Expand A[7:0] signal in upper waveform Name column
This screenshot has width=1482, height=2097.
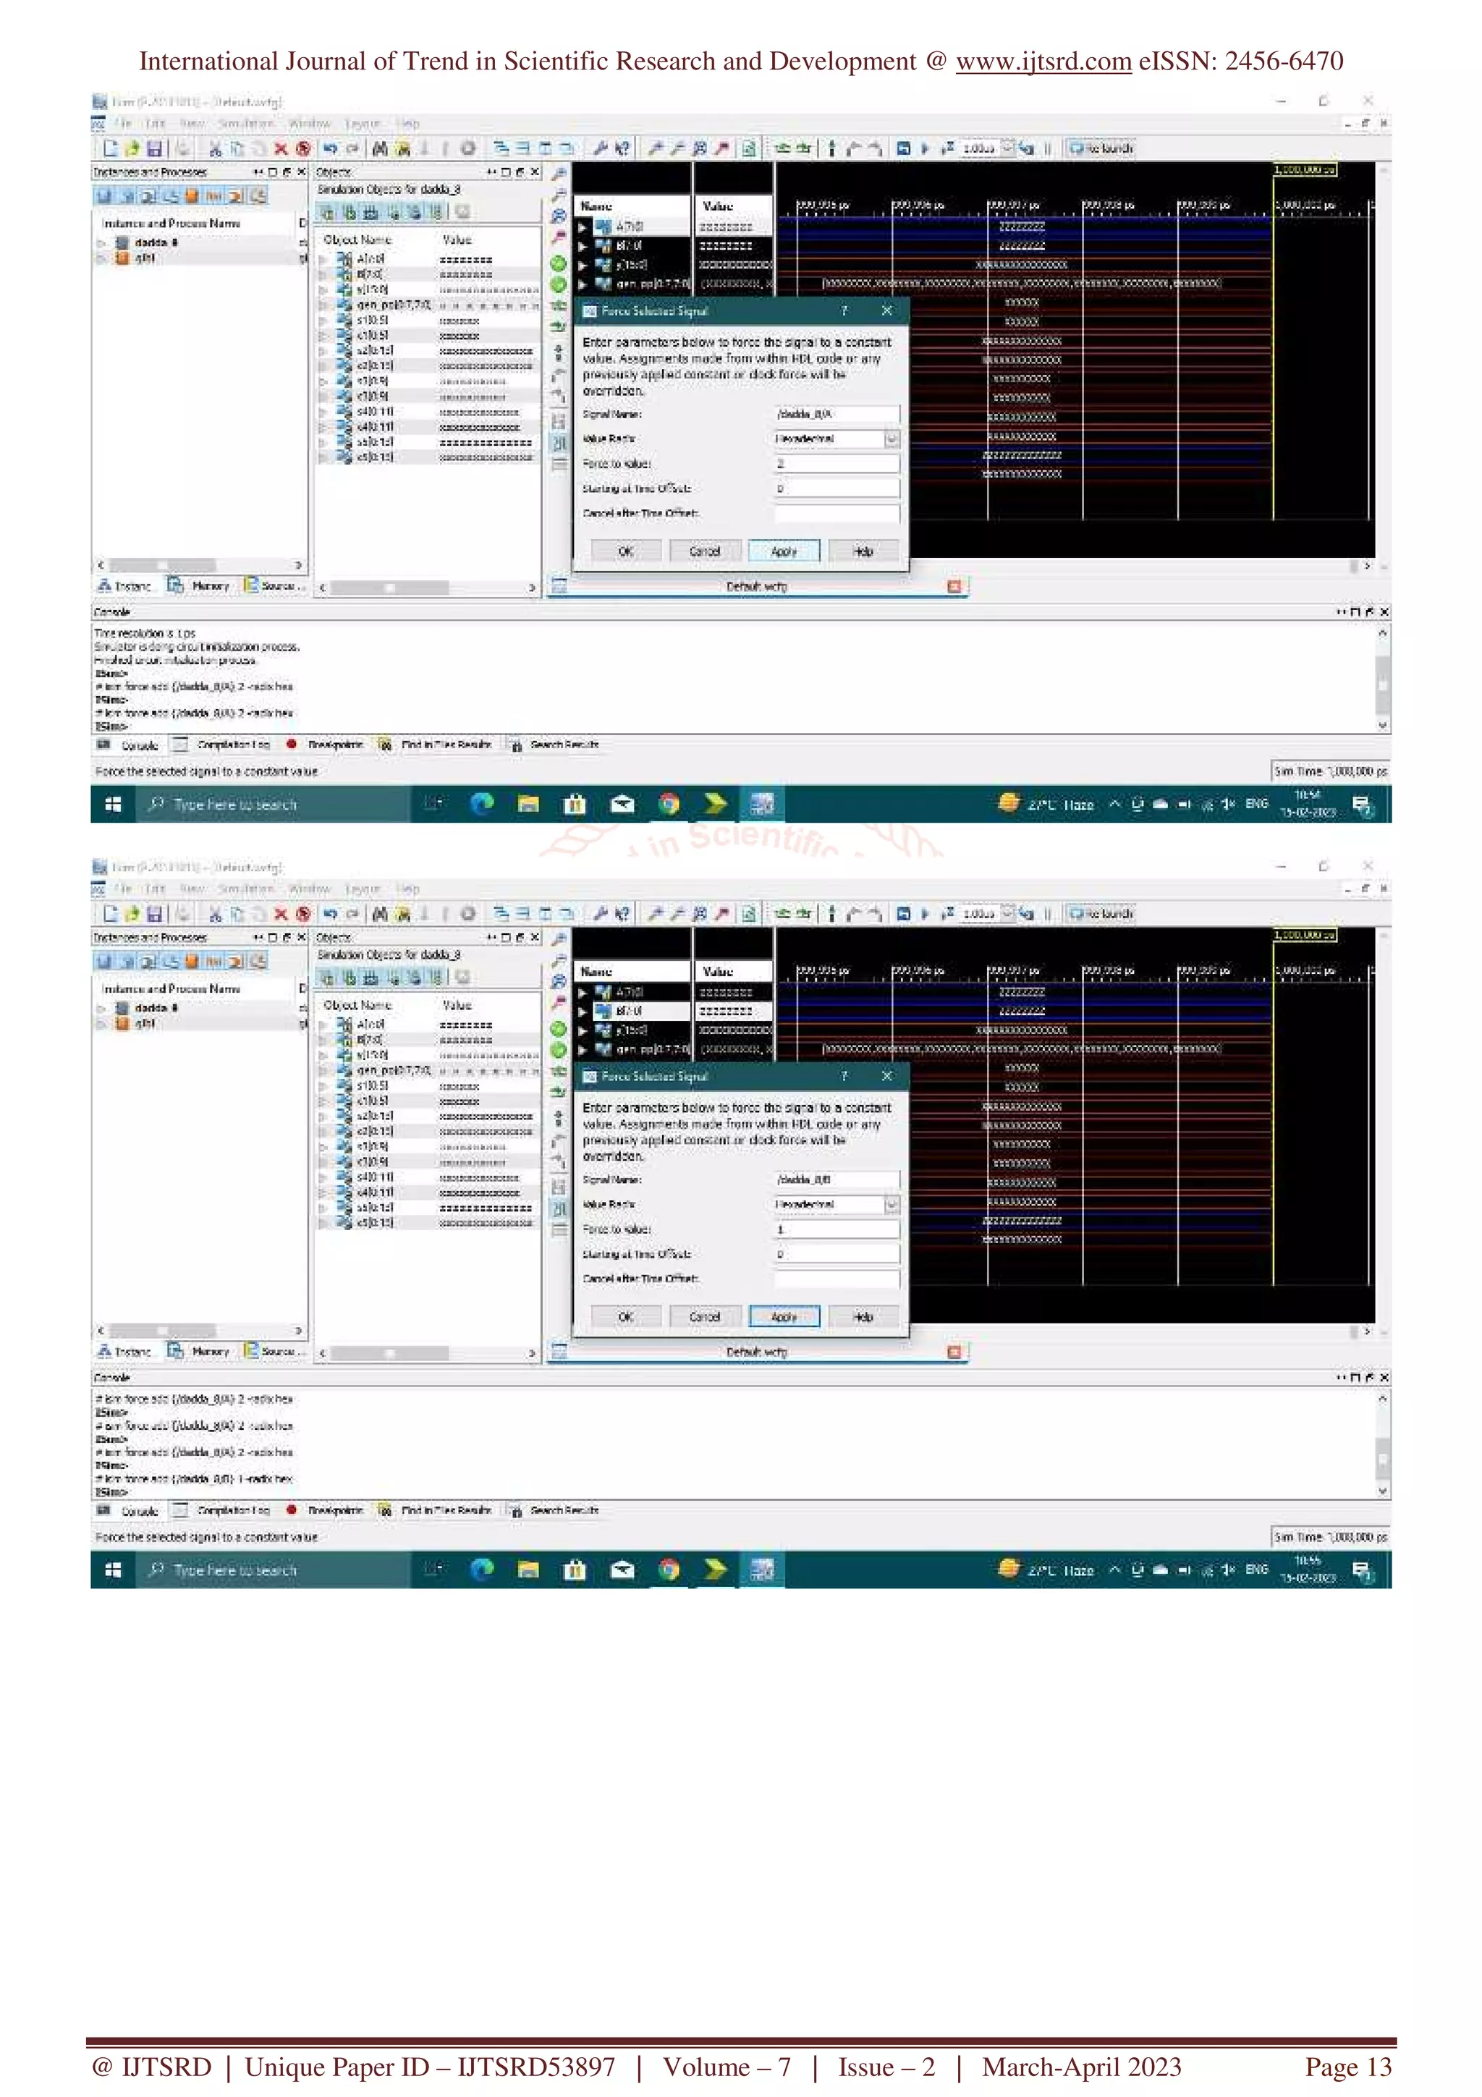583,226
